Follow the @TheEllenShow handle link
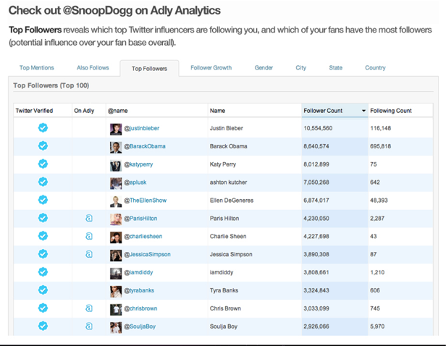This screenshot has width=446, height=346. point(145,201)
